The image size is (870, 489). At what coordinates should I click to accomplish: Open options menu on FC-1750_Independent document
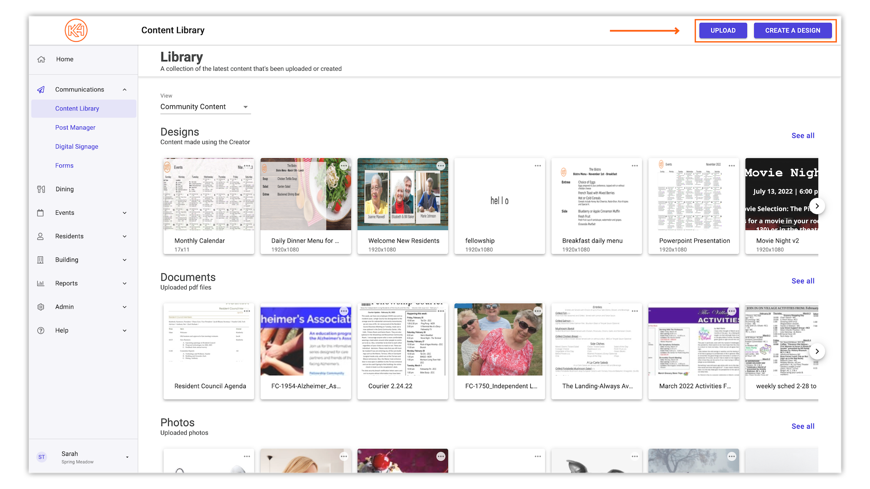pyautogui.click(x=538, y=311)
